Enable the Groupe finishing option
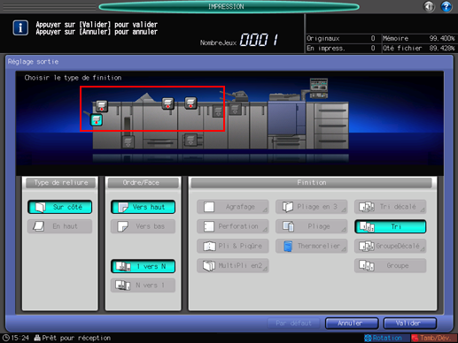 (x=391, y=265)
